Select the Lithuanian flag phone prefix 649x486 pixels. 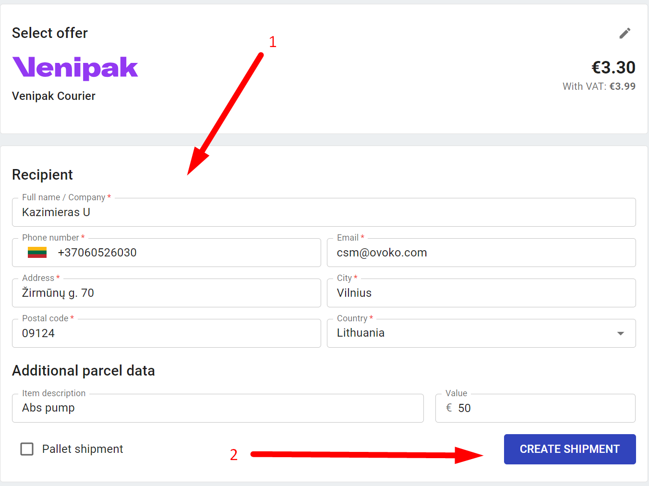click(x=37, y=253)
